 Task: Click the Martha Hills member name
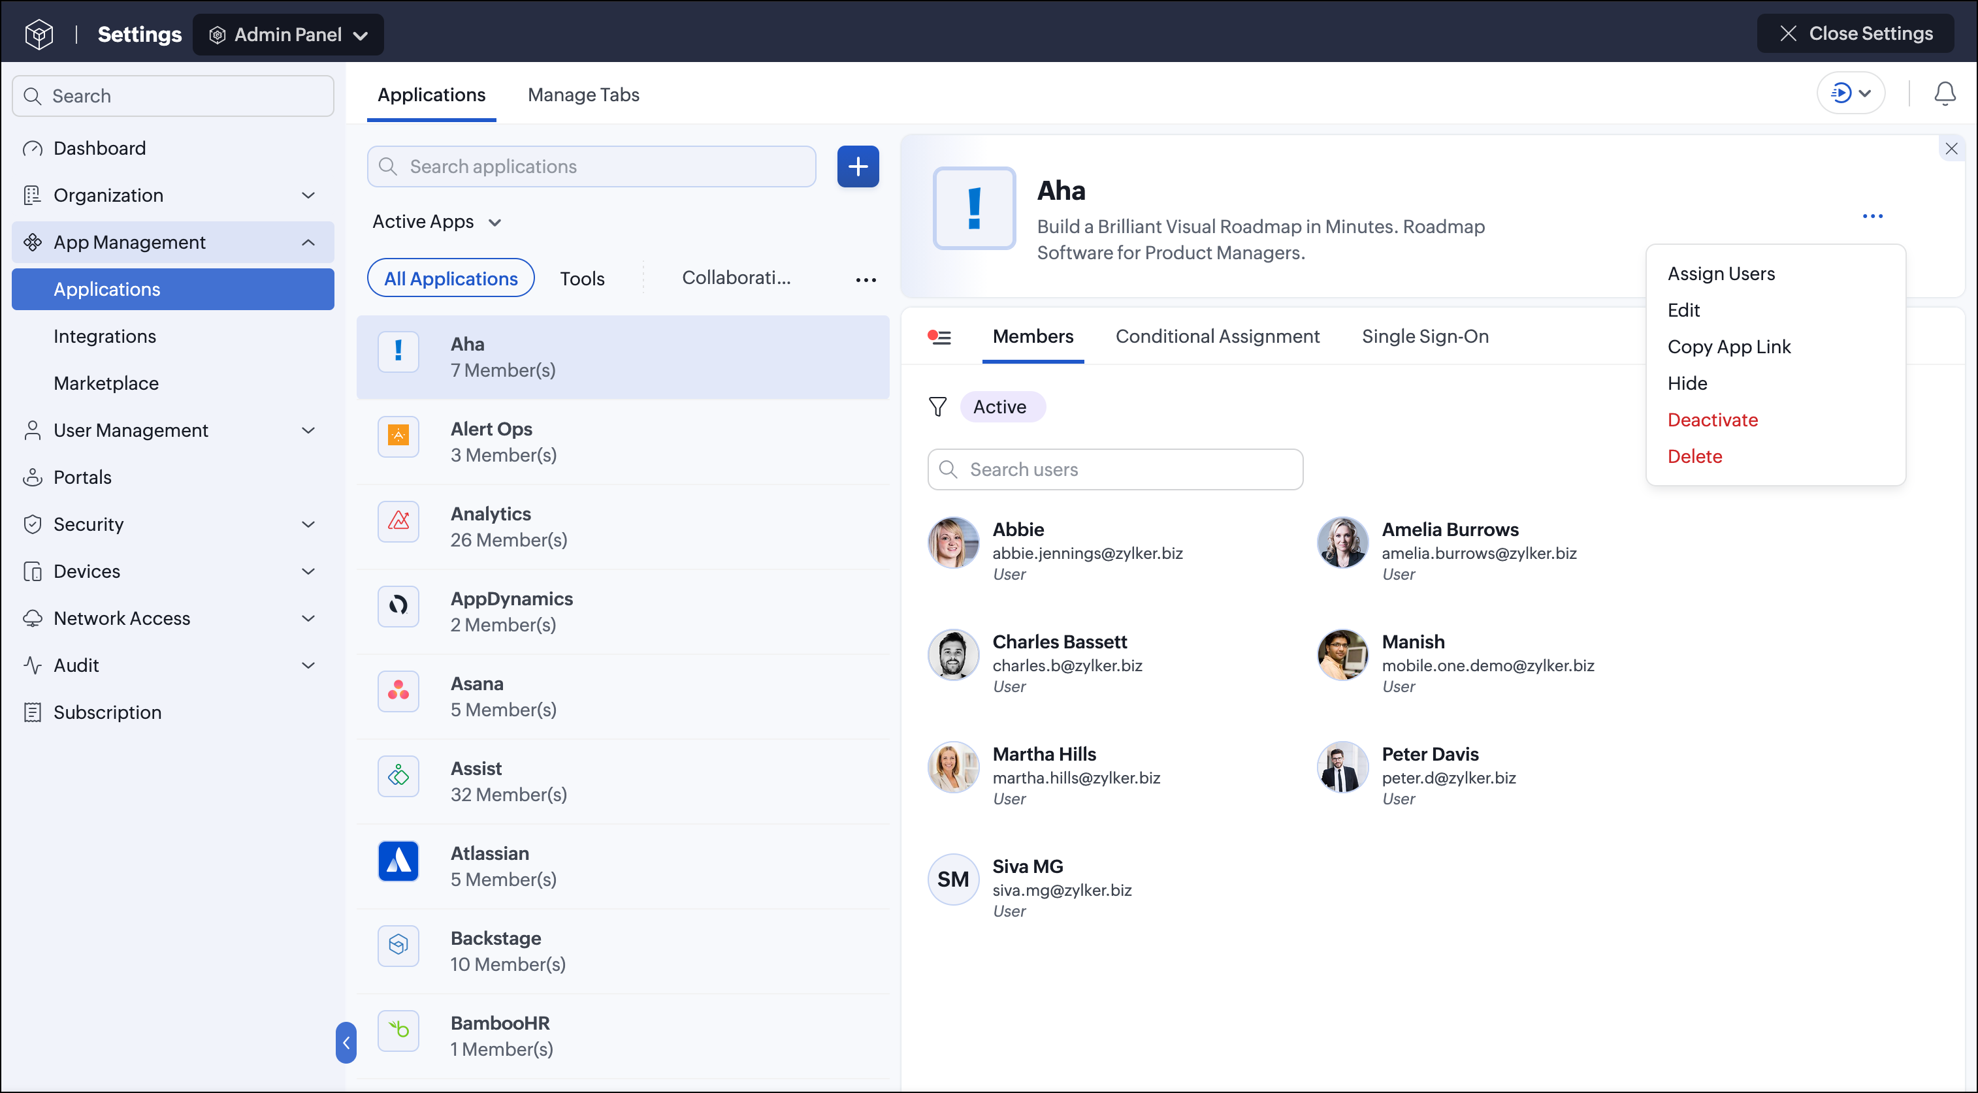click(x=1045, y=755)
